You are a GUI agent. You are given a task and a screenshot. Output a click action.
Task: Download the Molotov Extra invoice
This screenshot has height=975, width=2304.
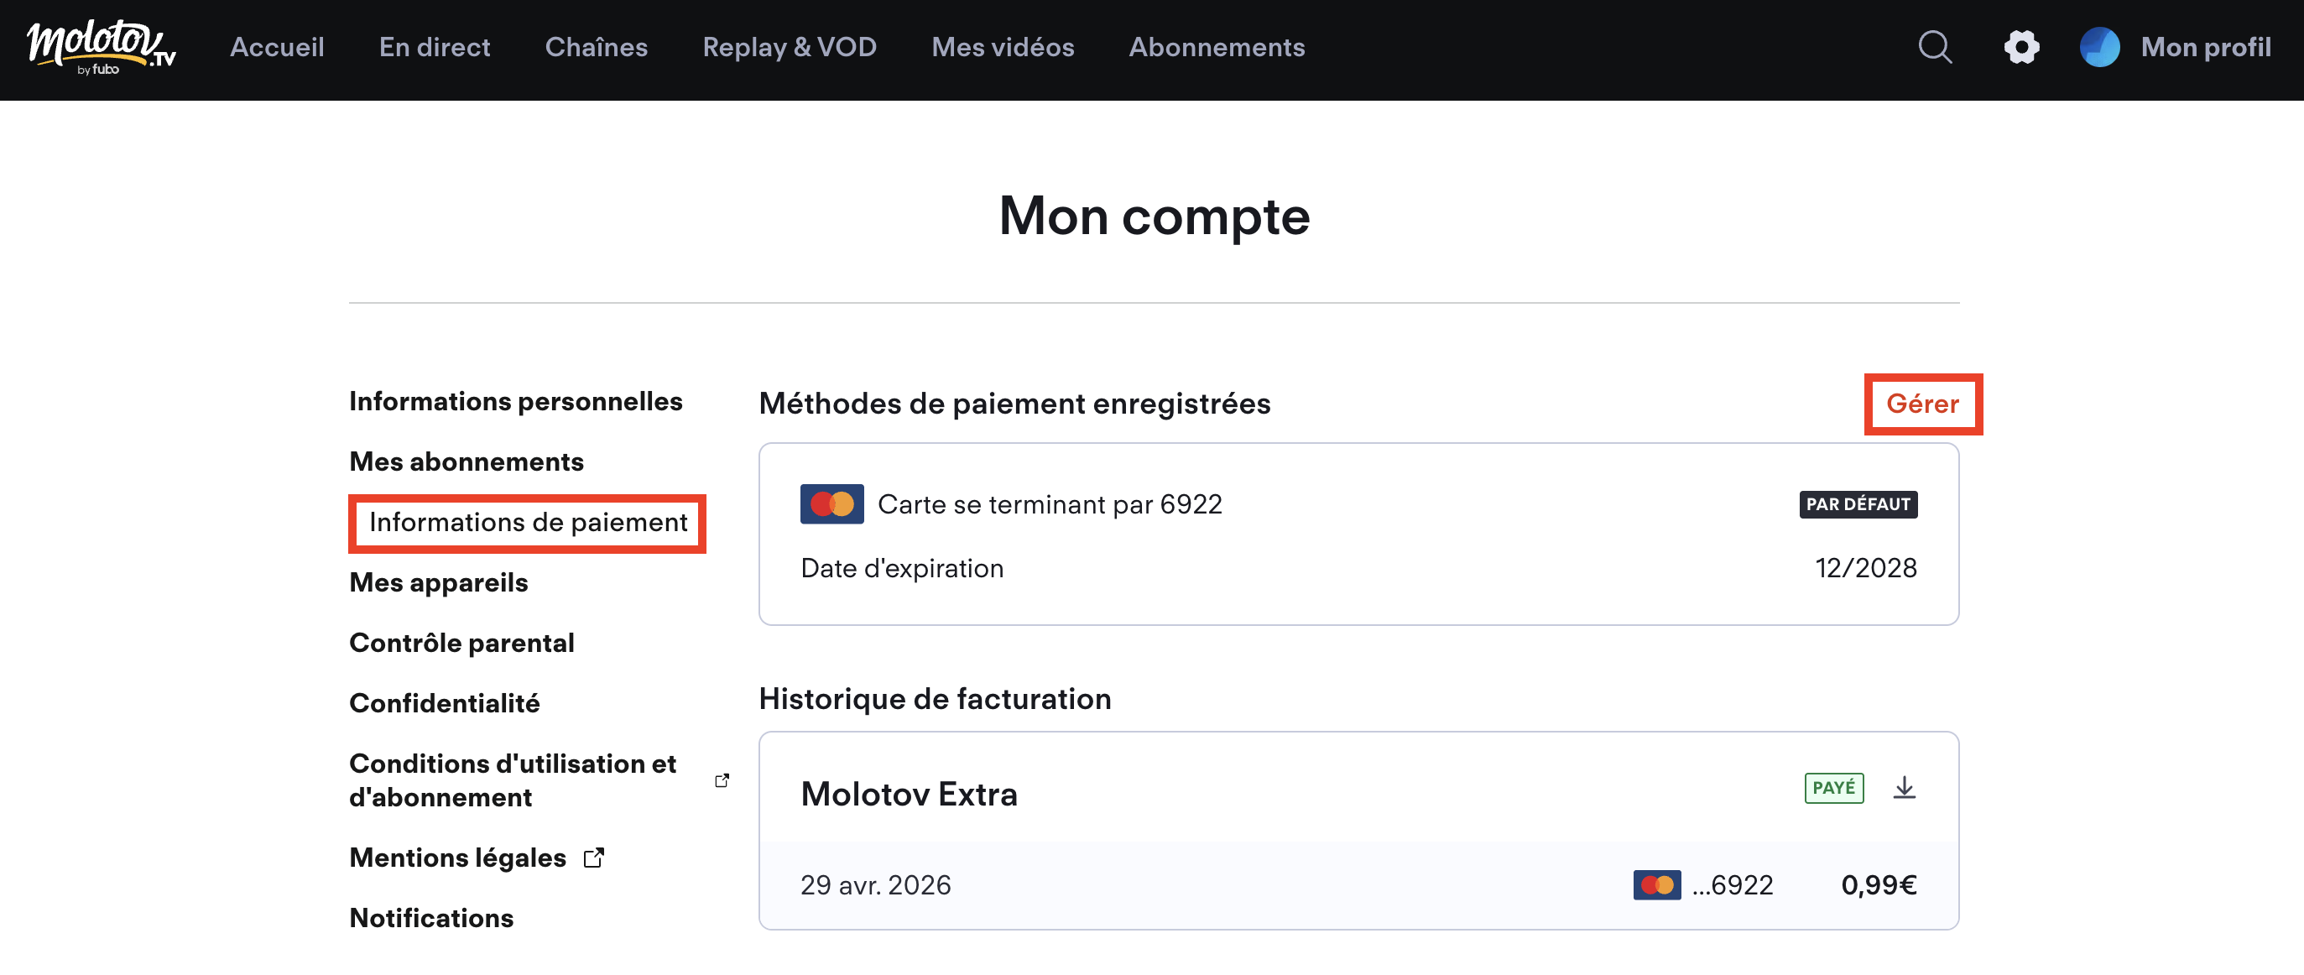click(1905, 788)
